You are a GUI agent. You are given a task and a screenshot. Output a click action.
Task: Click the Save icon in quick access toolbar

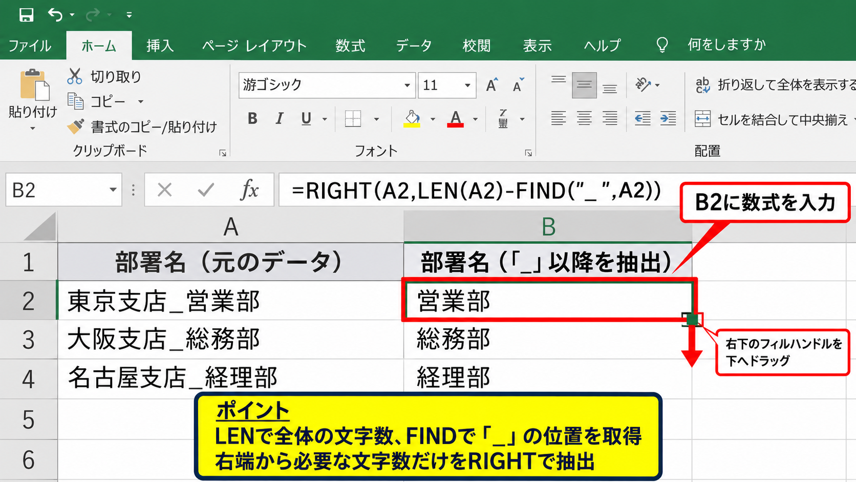pos(26,15)
